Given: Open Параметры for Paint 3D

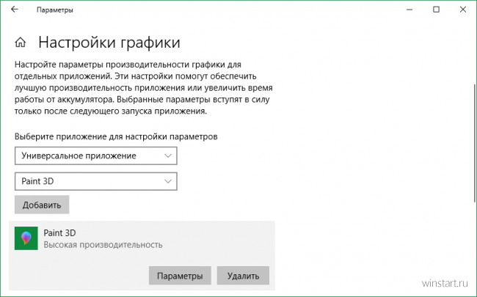Looking at the screenshot, I should (x=180, y=276).
